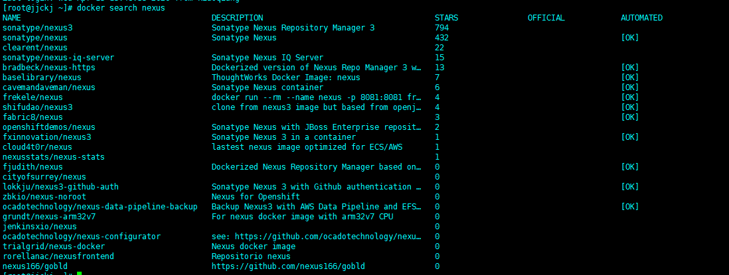Click the 432 star count
Image resolution: width=729 pixels, height=275 pixels.
pos(442,38)
